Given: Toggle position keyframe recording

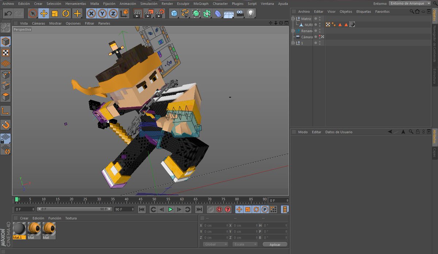Looking at the screenshot, I should [x=239, y=209].
